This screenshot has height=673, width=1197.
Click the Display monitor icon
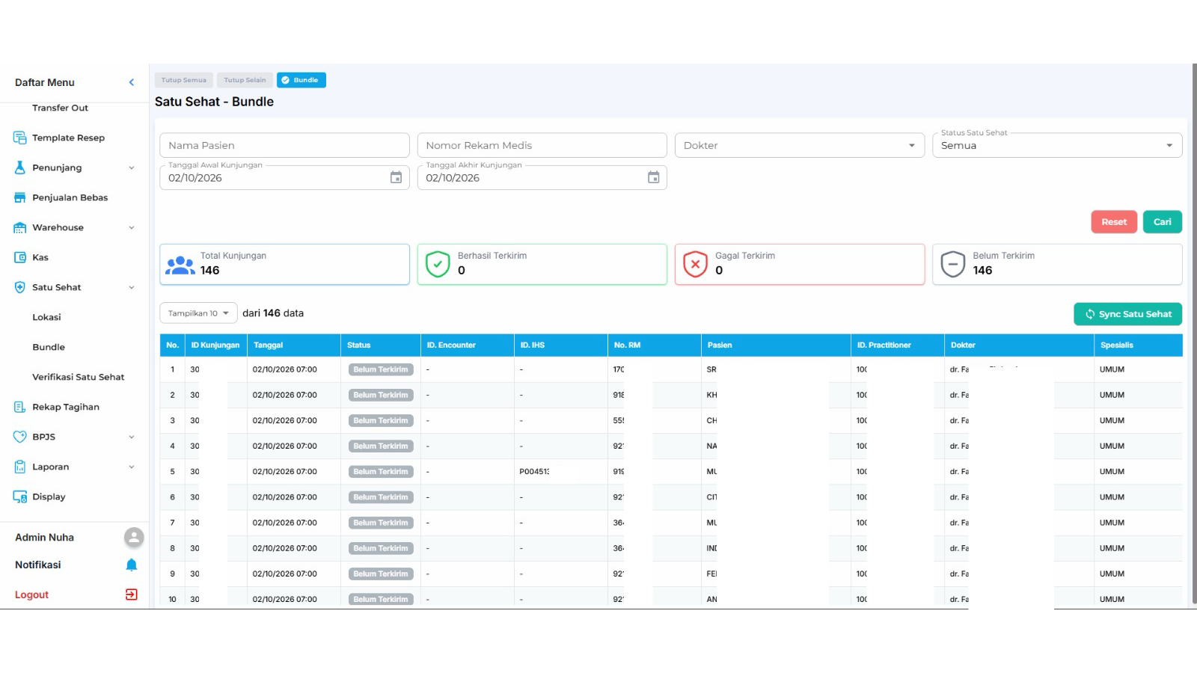click(x=20, y=497)
